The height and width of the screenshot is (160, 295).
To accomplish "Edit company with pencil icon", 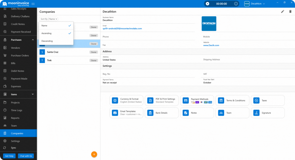I will 282,12.
